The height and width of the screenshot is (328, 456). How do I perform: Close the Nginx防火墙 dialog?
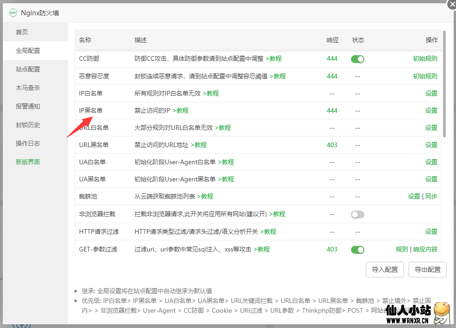(x=452, y=4)
